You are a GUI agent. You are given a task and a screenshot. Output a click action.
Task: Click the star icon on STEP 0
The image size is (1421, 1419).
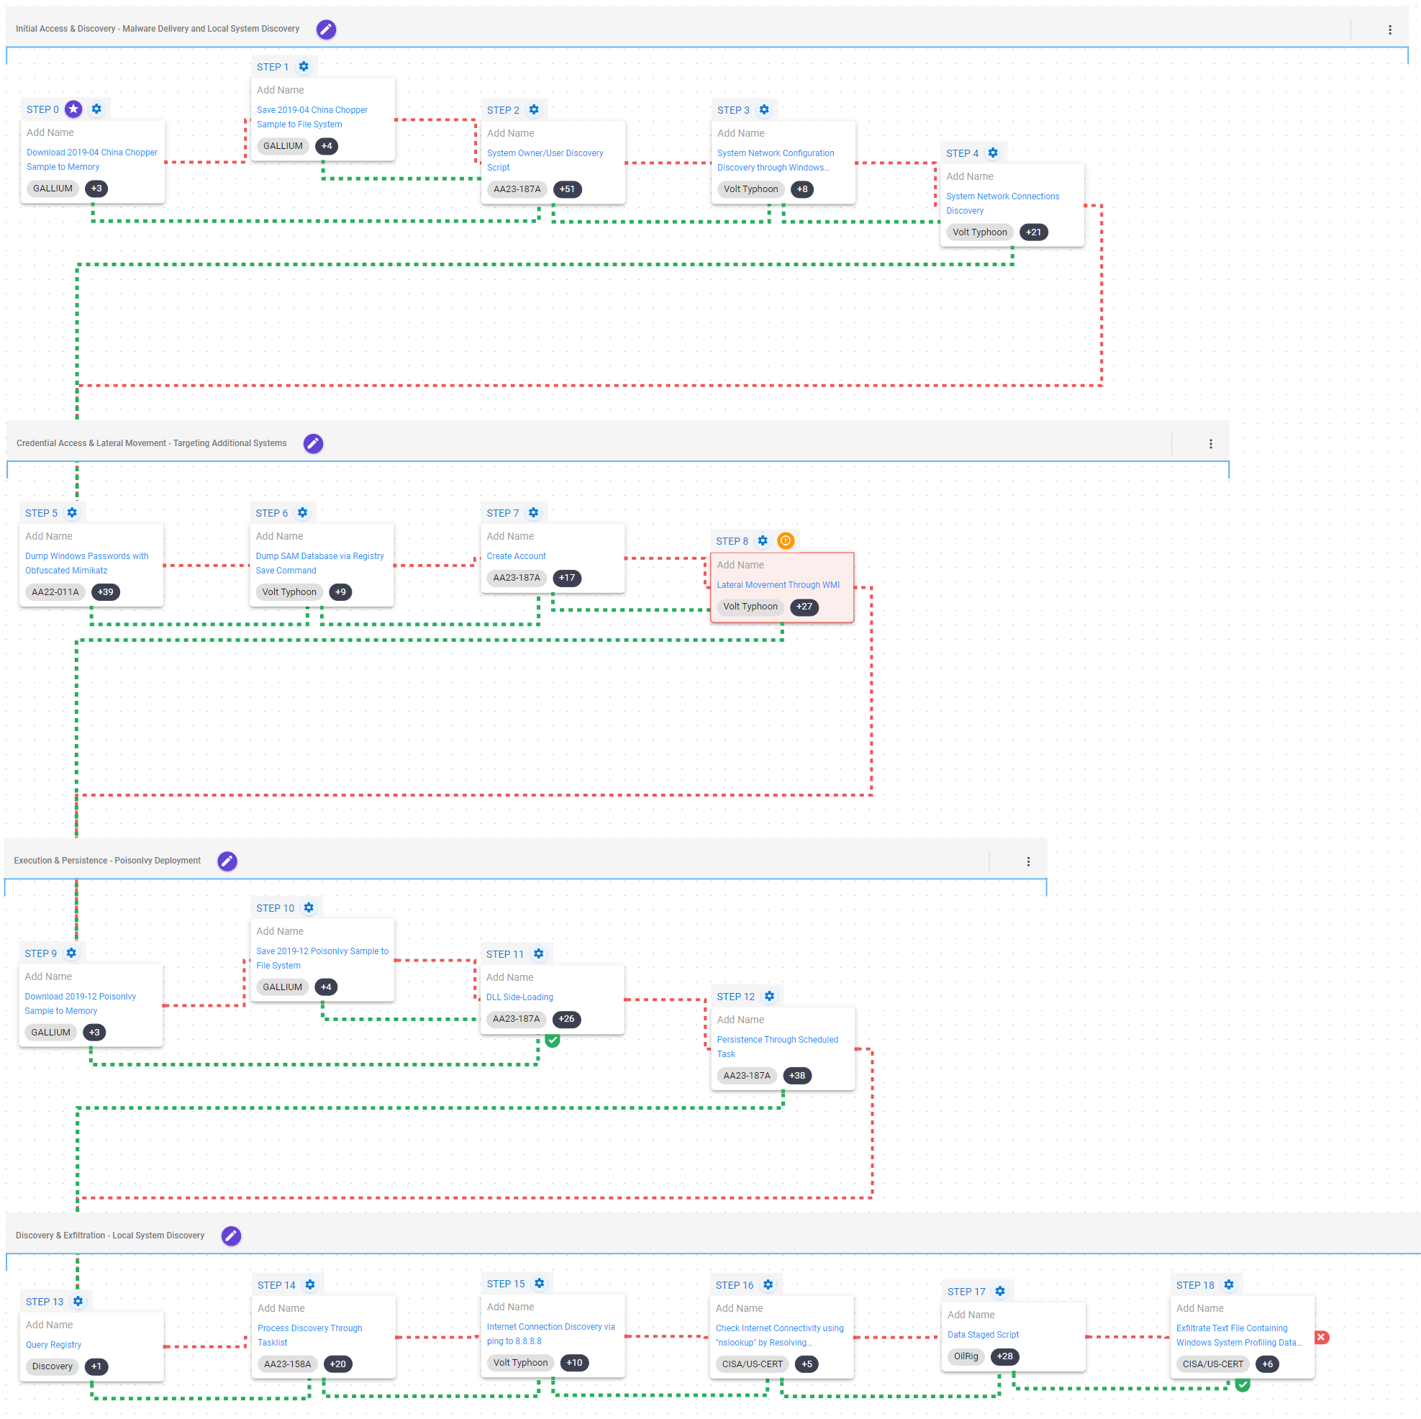click(x=73, y=109)
